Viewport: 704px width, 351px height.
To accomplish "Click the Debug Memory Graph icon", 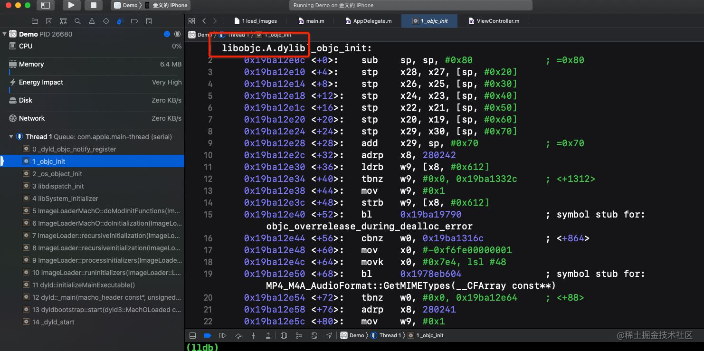I will click(x=299, y=335).
